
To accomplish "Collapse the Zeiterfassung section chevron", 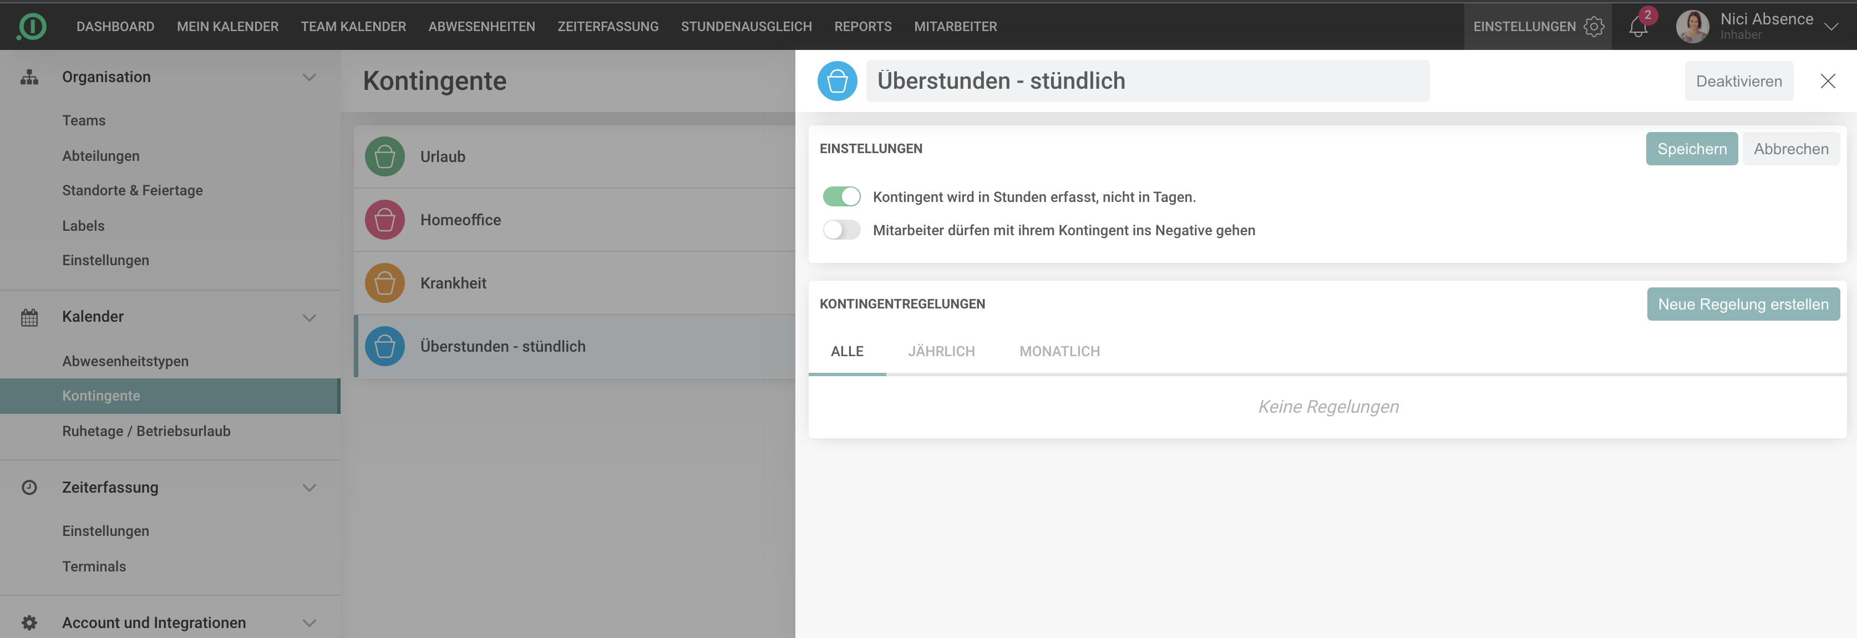I will [x=309, y=487].
